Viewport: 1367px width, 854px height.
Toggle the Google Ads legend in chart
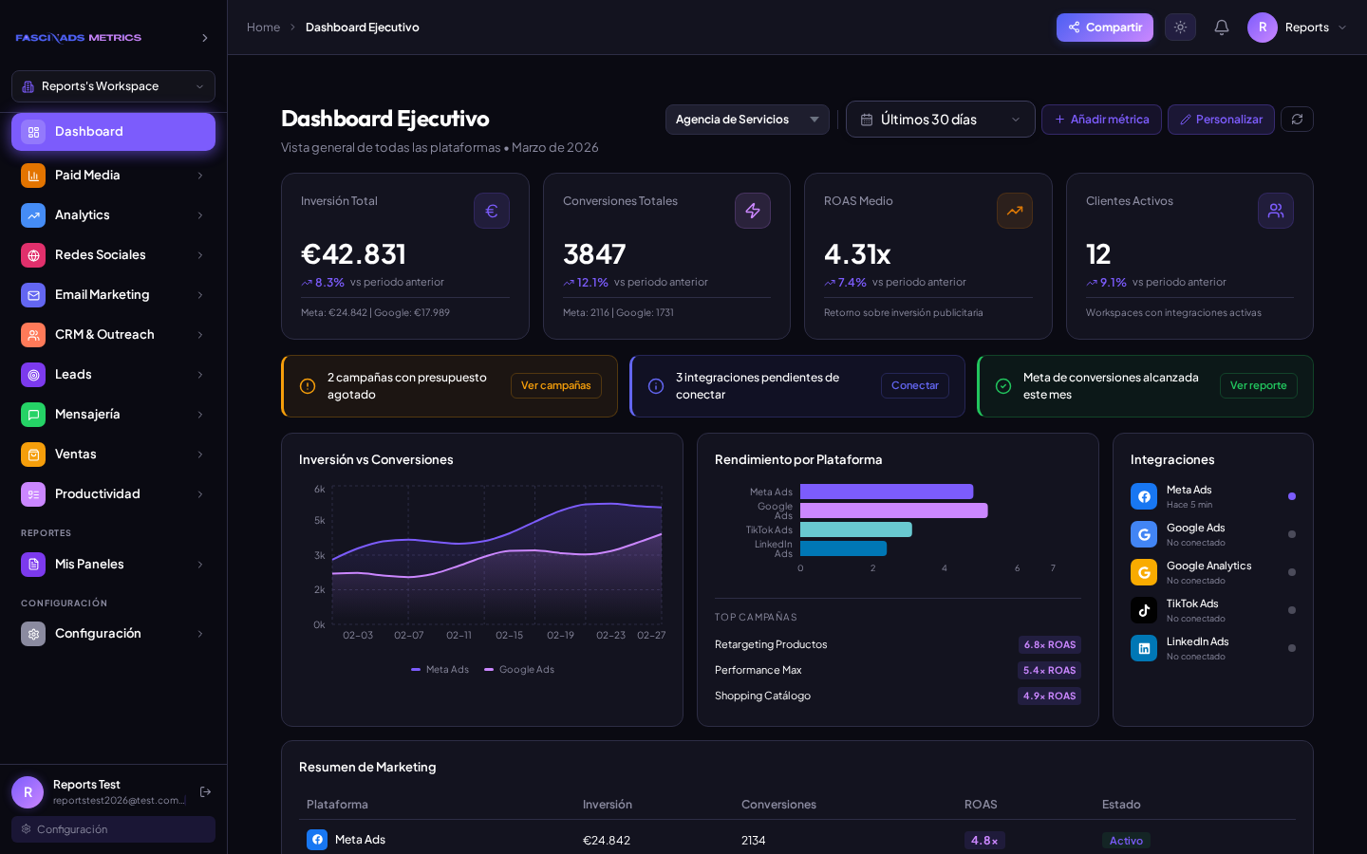[519, 670]
